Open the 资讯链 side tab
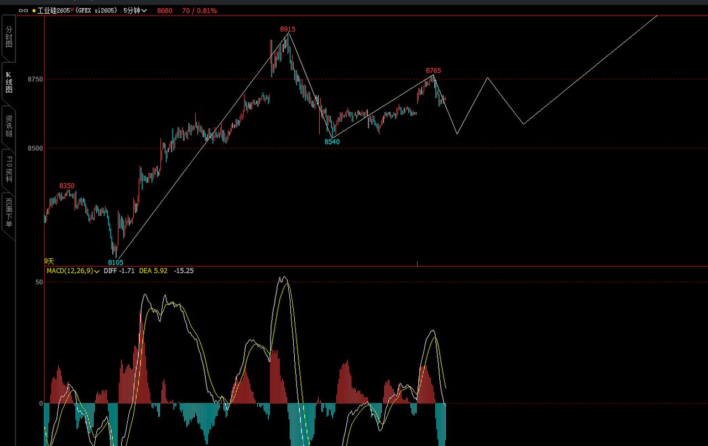This screenshot has width=708, height=446. (9, 127)
